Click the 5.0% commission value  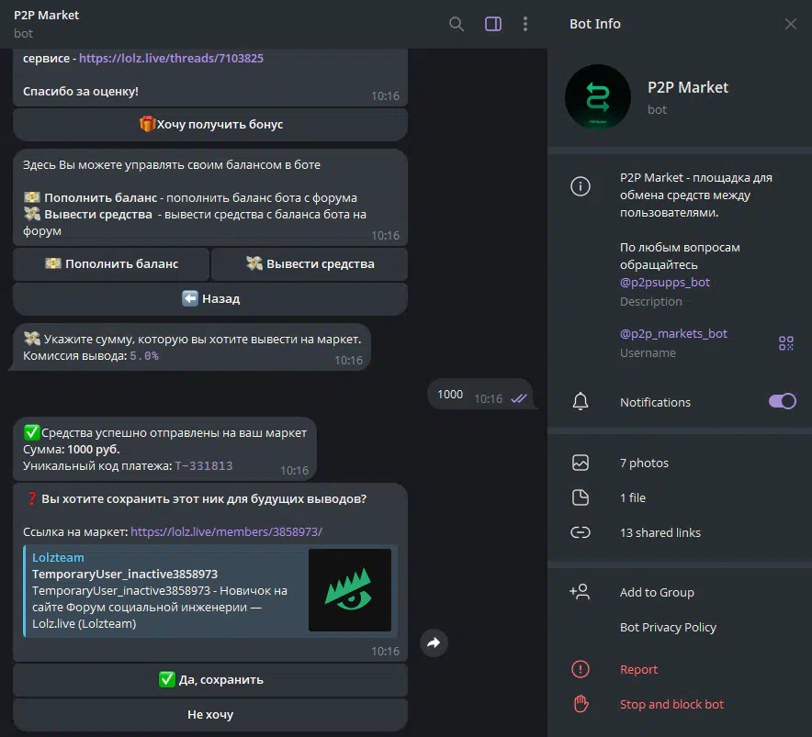pyautogui.click(x=144, y=356)
